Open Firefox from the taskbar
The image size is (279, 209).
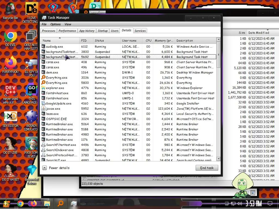point(34,204)
